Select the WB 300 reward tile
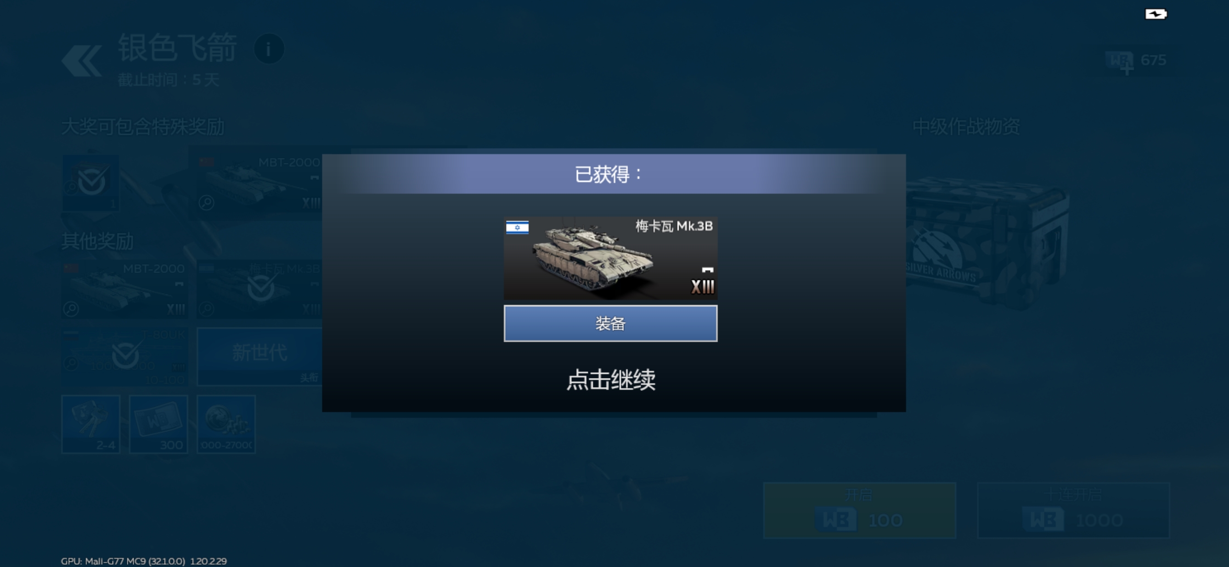1229x567 pixels. 158,424
